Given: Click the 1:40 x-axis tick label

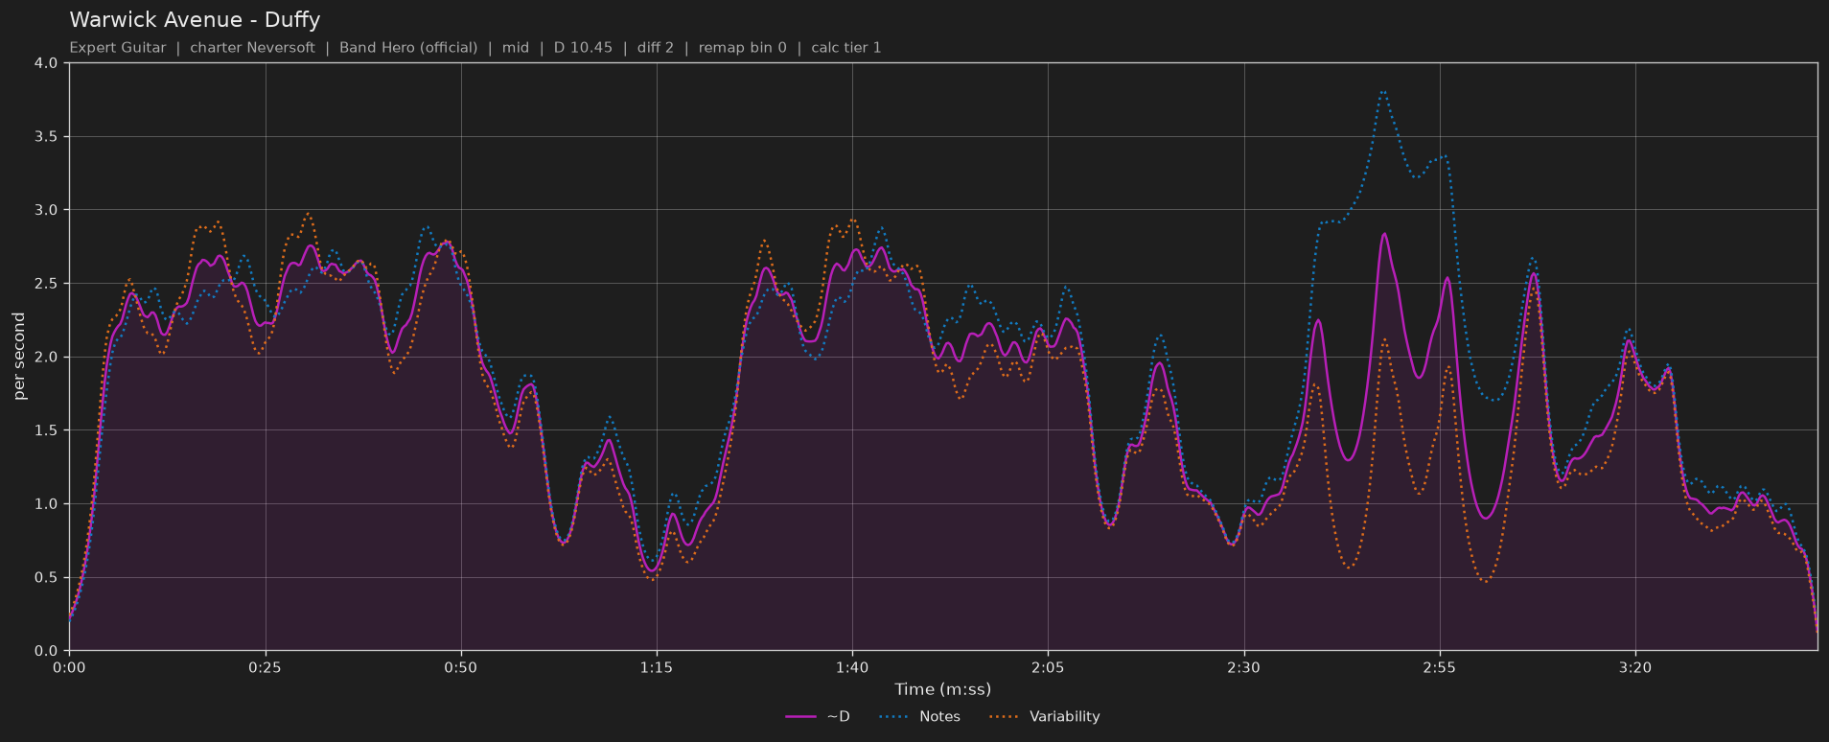Looking at the screenshot, I should (852, 667).
